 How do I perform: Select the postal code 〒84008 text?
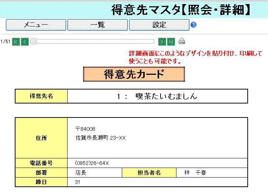click(x=85, y=129)
